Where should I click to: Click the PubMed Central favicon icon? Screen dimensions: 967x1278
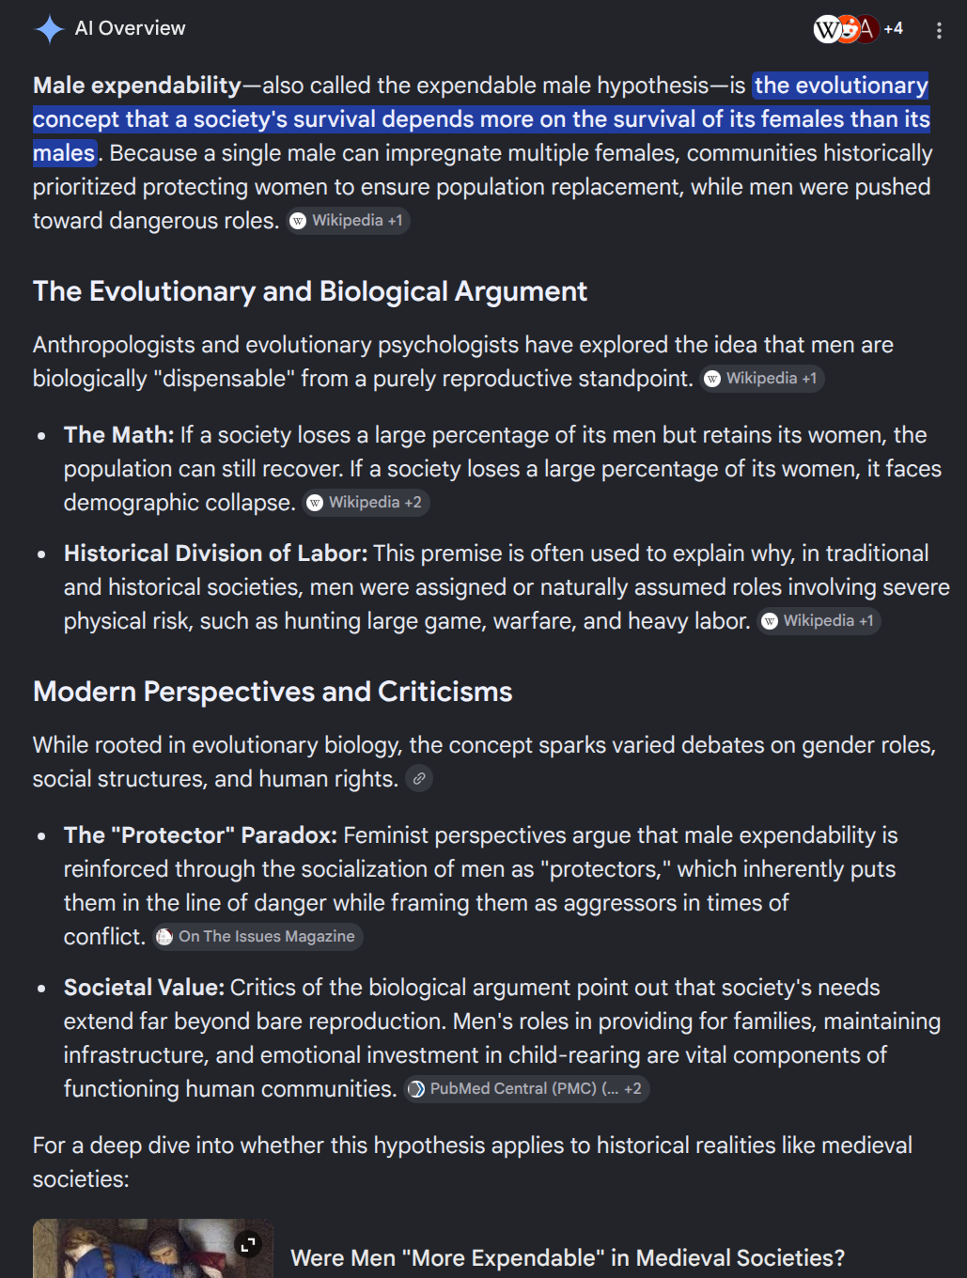point(416,1089)
